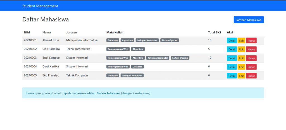This screenshot has width=286, height=130.
Task: Delete Ahmad Rizki with the Hapus button
Action: click(x=251, y=41)
